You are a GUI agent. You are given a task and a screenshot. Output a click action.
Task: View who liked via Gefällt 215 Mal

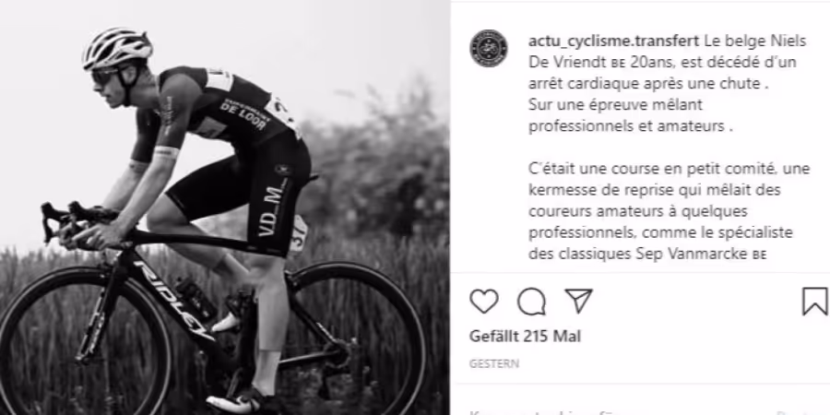point(525,336)
